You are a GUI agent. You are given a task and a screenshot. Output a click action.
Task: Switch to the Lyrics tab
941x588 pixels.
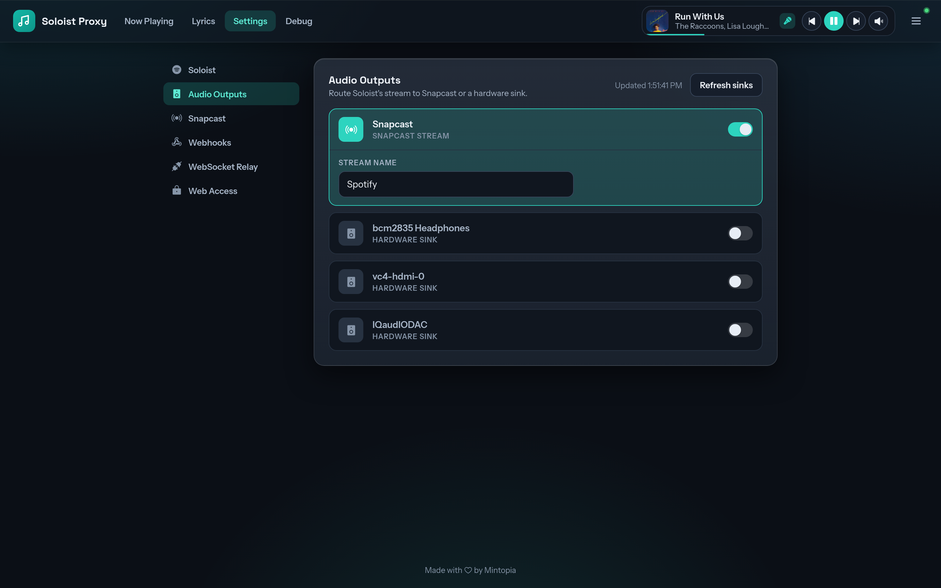203,21
